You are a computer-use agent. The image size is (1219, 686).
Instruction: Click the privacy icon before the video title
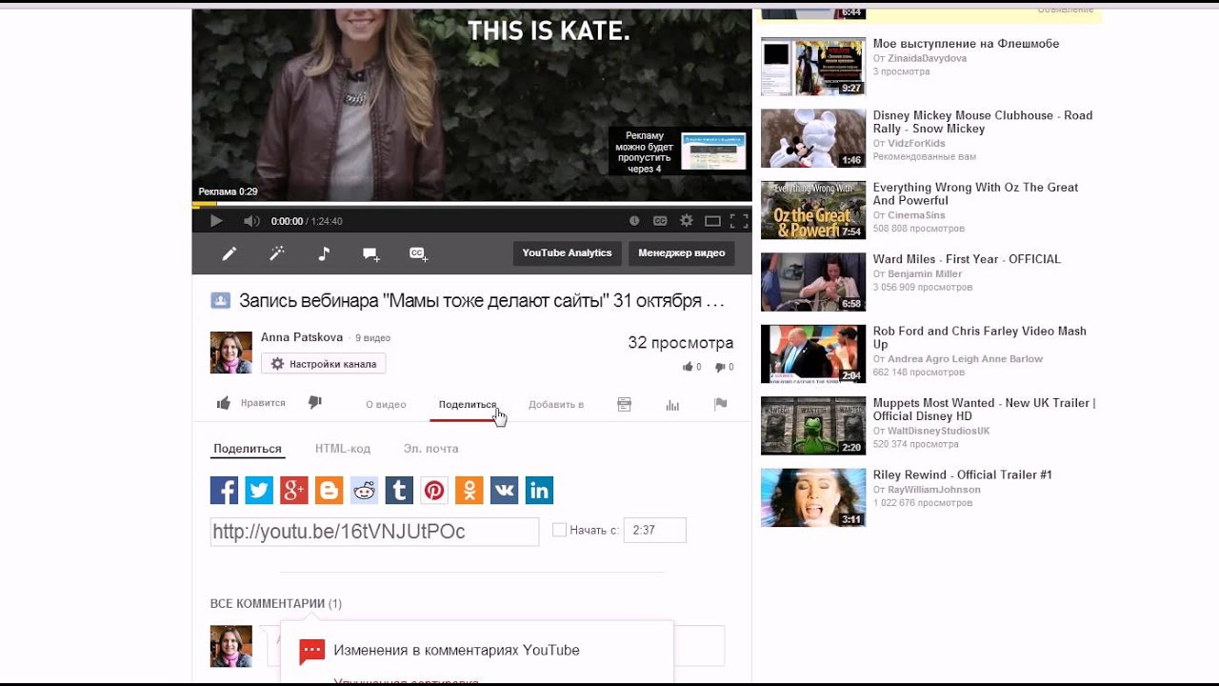coord(220,300)
